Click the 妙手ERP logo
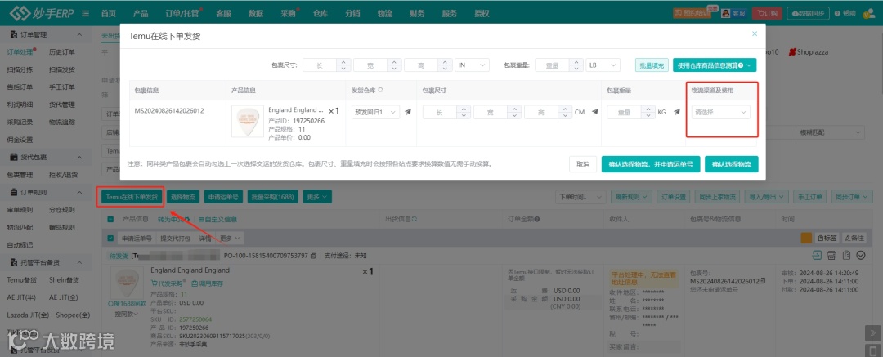The height and width of the screenshot is (357, 883). [43, 13]
